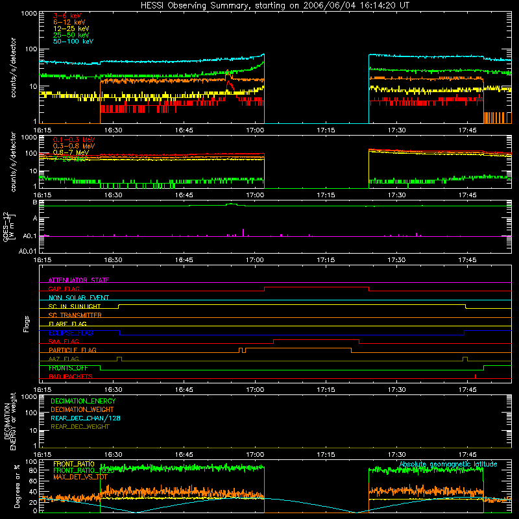Click the 0.8-7 MeV legend label
519x519 pixels.
[71, 152]
